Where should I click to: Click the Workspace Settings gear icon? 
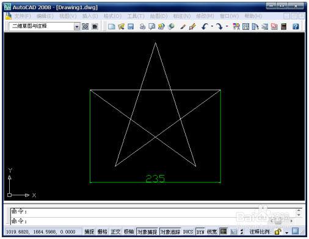click(85, 26)
